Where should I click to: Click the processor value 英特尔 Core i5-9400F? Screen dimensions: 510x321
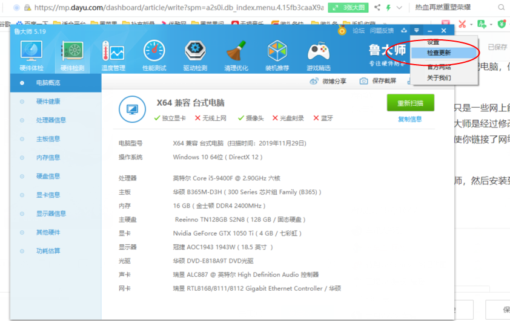tap(227, 178)
